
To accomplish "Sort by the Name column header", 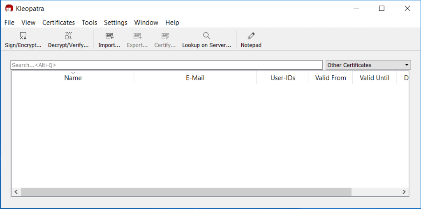I will [x=73, y=78].
